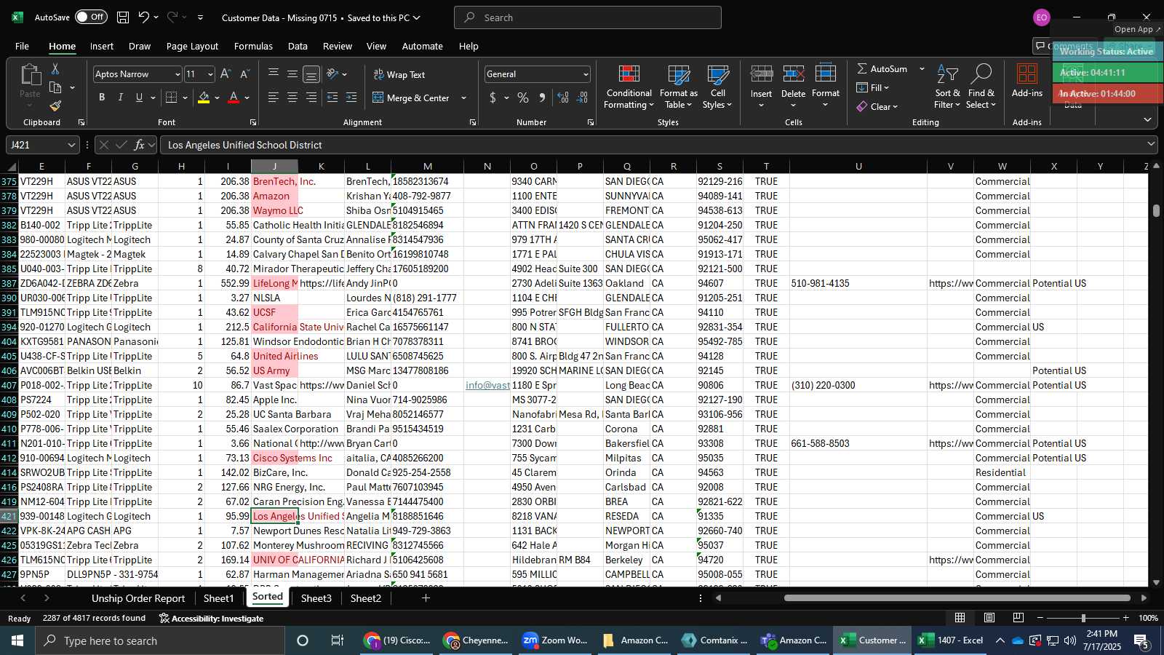Increase font size with the large A icon
Viewport: 1164px width, 655px height.
(226, 74)
